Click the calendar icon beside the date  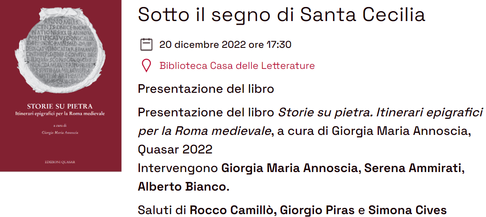146,45
